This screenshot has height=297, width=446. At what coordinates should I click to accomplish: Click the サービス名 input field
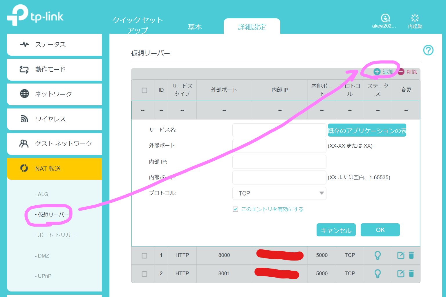tap(279, 130)
